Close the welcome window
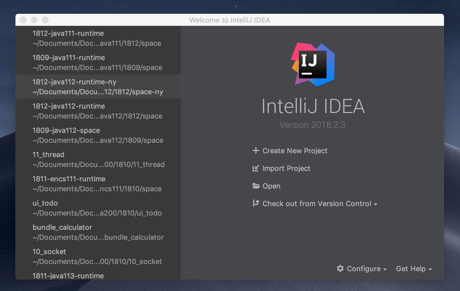The image size is (460, 291). pyautogui.click(x=23, y=20)
